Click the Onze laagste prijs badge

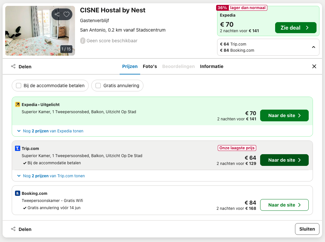click(x=237, y=148)
